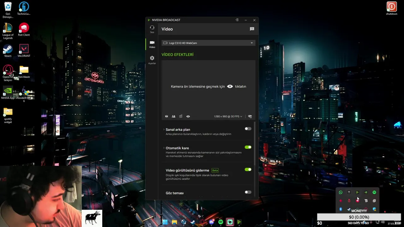Click the camera preview area

[208, 87]
